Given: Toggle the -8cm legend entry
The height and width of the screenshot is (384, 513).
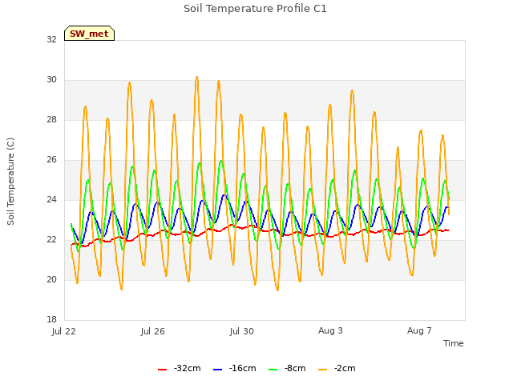Looking at the screenshot, I should (287, 368).
